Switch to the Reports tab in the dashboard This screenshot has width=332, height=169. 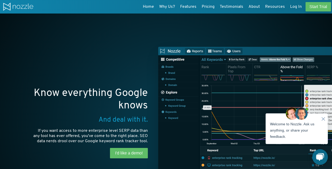coord(195,51)
